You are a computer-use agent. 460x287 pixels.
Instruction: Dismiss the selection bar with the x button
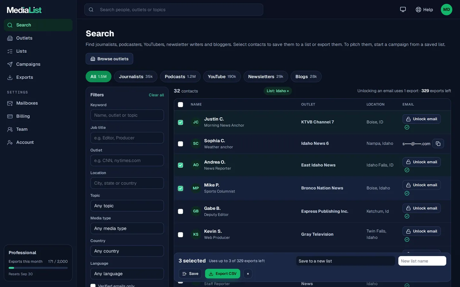pyautogui.click(x=248, y=274)
